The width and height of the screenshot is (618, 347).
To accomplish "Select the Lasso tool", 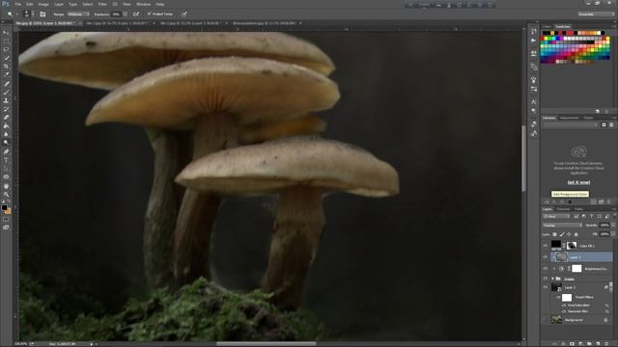I will pyautogui.click(x=6, y=49).
